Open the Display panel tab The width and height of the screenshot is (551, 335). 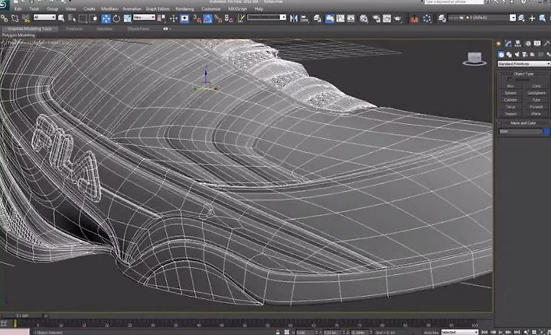(537, 44)
